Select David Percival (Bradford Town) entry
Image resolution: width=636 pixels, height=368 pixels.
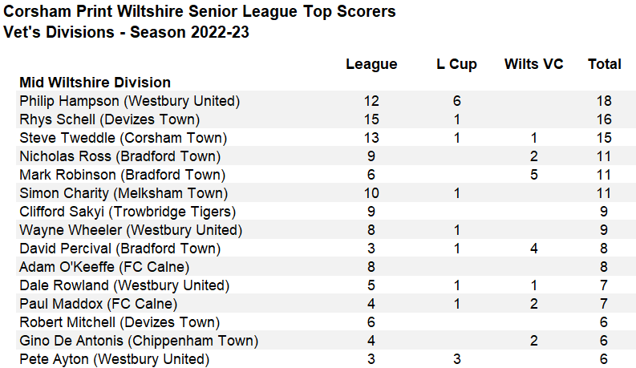tap(120, 249)
